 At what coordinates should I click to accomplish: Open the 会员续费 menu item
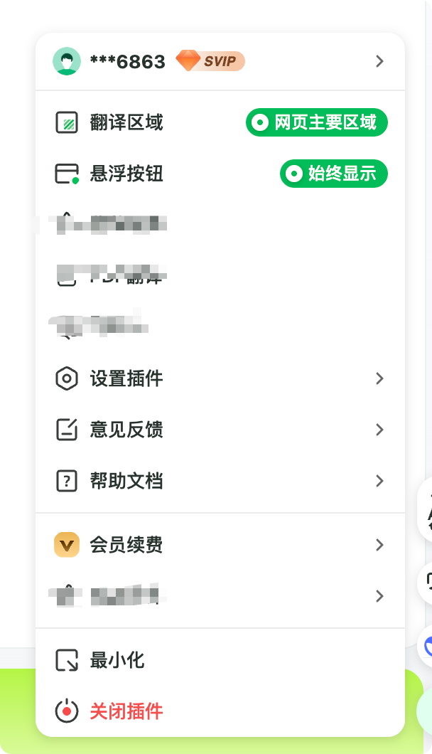click(x=126, y=545)
